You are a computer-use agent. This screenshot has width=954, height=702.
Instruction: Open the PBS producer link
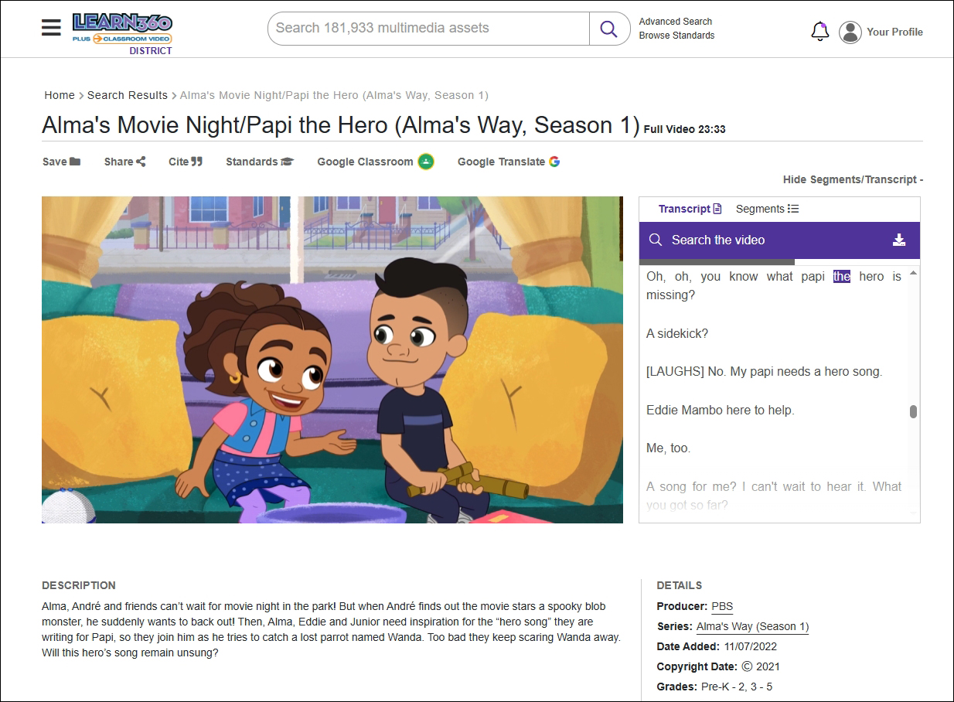(722, 607)
